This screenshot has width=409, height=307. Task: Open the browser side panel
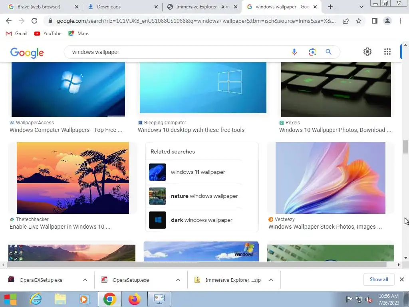[375, 21]
